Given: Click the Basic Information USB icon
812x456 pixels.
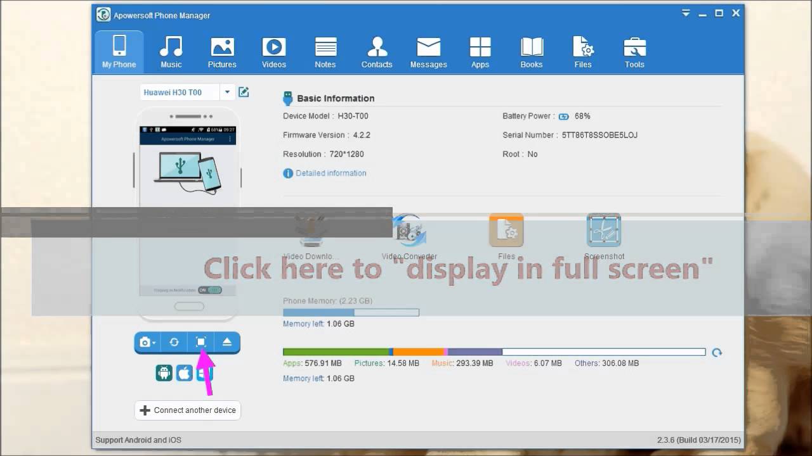Looking at the screenshot, I should 288,98.
